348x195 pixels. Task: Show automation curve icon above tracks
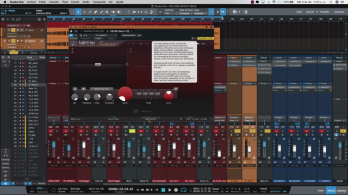[18, 19]
